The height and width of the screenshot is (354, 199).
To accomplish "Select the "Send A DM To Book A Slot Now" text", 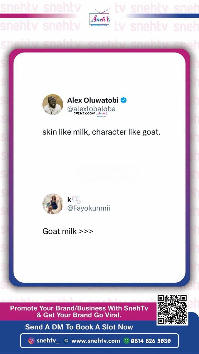I will point(79,327).
